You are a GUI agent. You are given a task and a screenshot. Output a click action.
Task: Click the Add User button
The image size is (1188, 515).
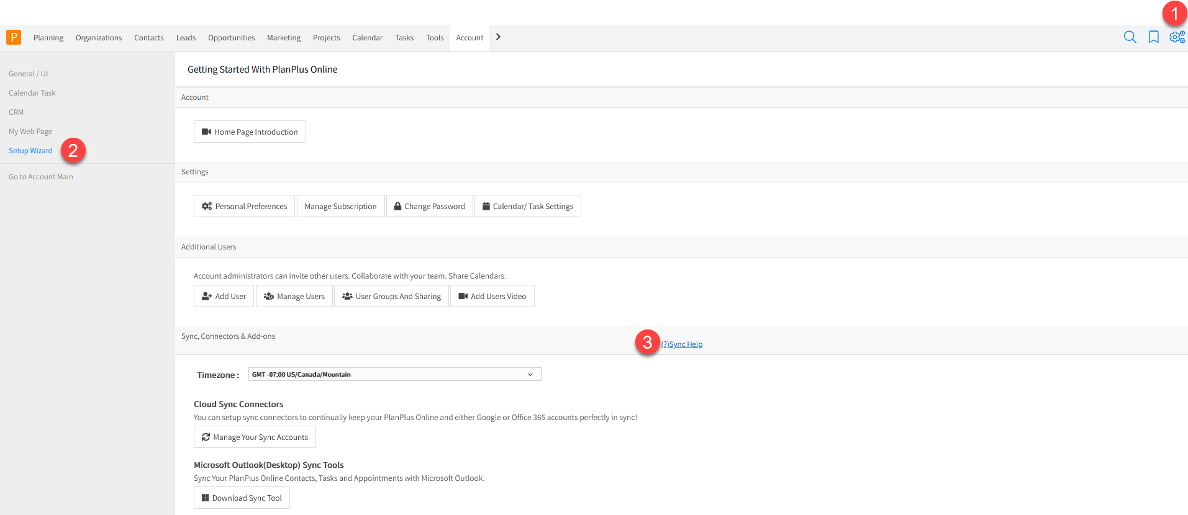tap(224, 296)
